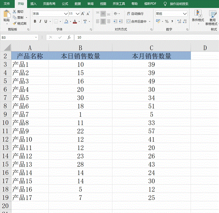Open the Formulas (公式) tab
Viewport: 219px width, 213px height.
tap(65, 3)
